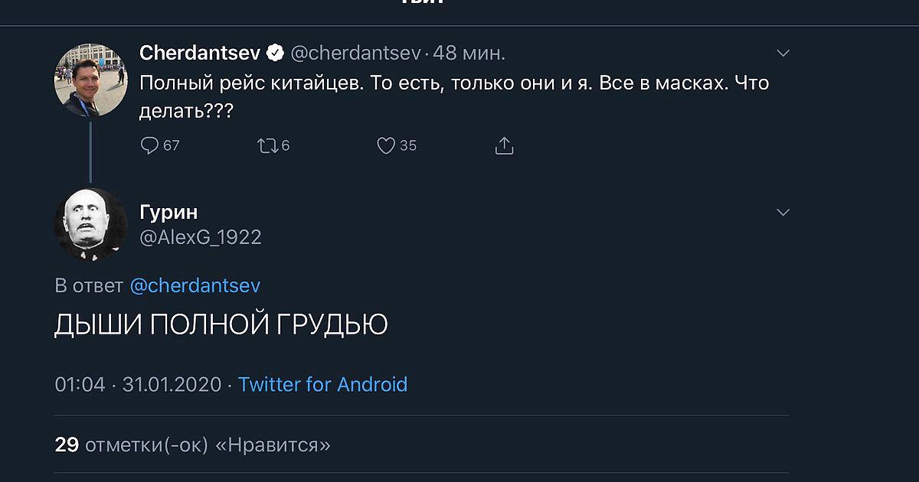Select the reply text 'ДЫШИ ПОЛНОЙ ГРУДЬЮ'
919x482 pixels.
pyautogui.click(x=221, y=325)
